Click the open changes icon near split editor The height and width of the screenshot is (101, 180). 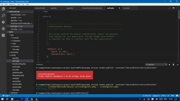pos(169,8)
